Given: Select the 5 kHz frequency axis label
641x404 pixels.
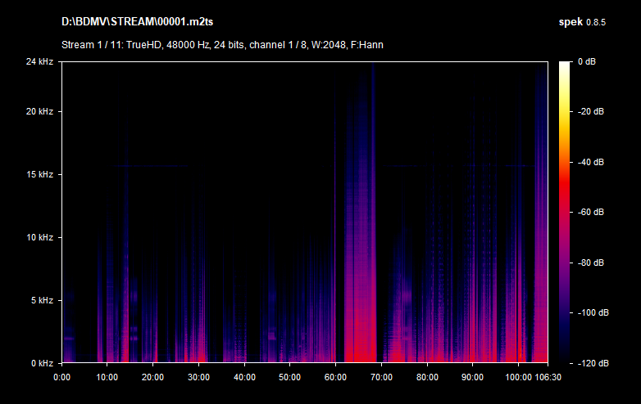Looking at the screenshot, I should click(x=41, y=300).
